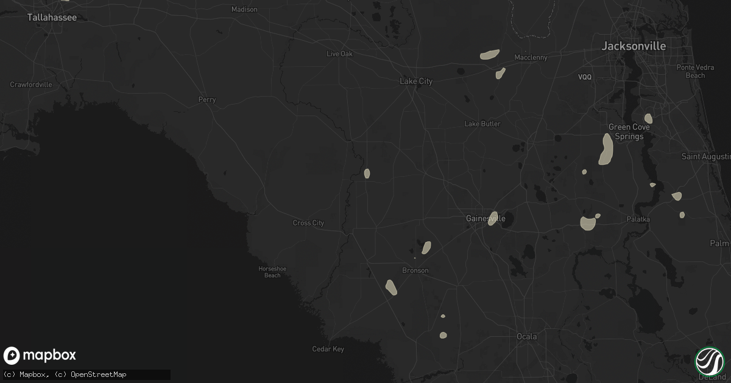Click the Ocala city label
The image size is (731, 383).
tap(527, 337)
